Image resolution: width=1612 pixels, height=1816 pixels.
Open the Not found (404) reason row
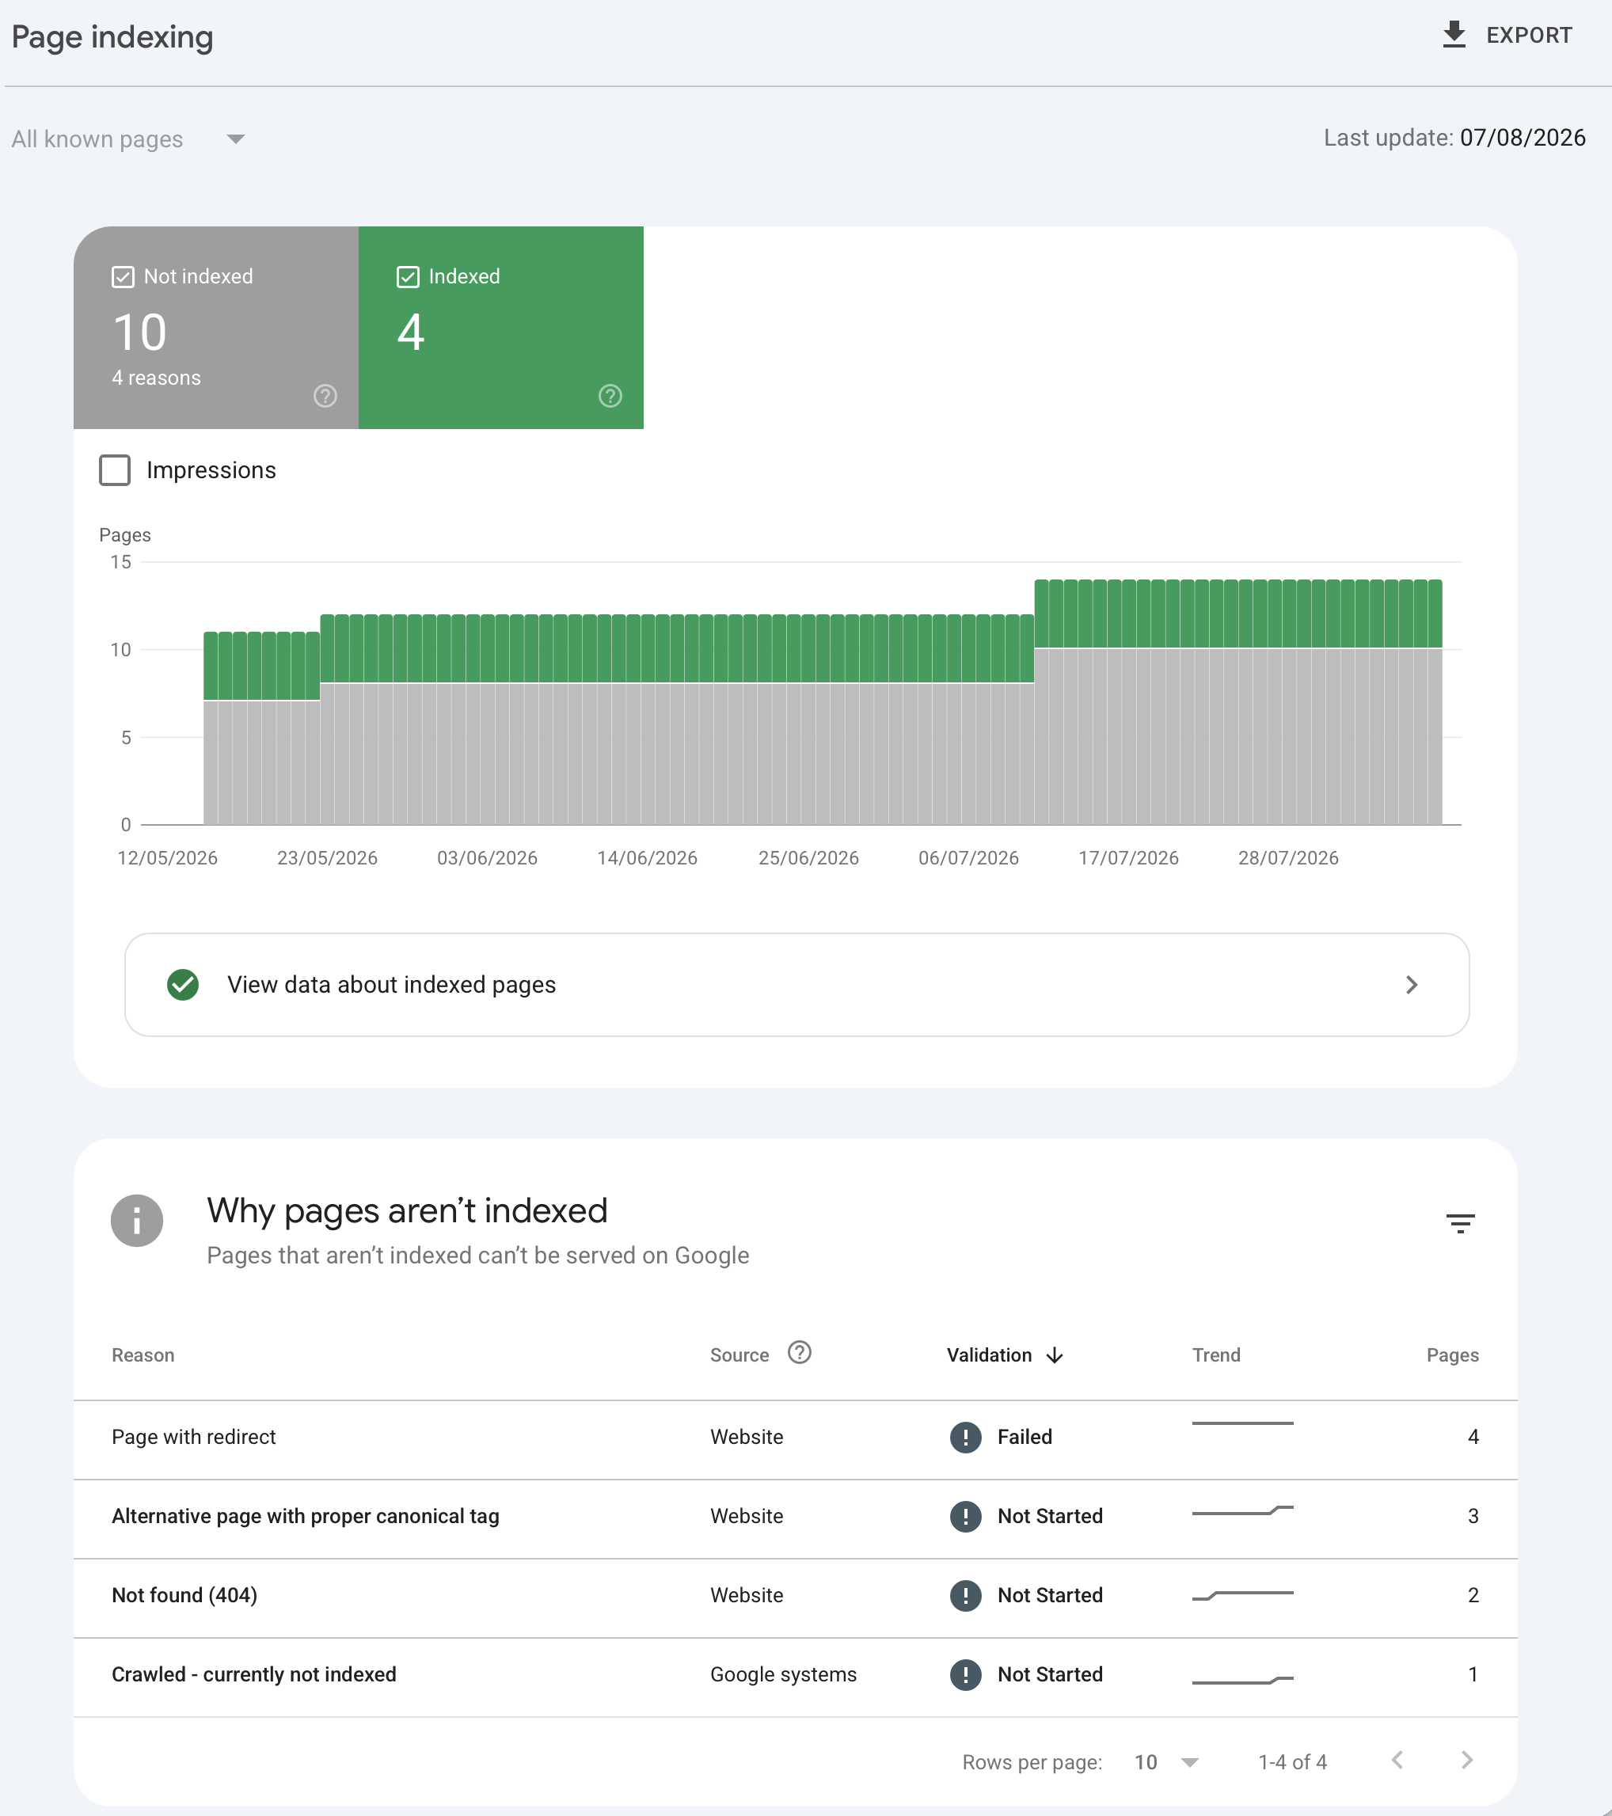point(796,1595)
